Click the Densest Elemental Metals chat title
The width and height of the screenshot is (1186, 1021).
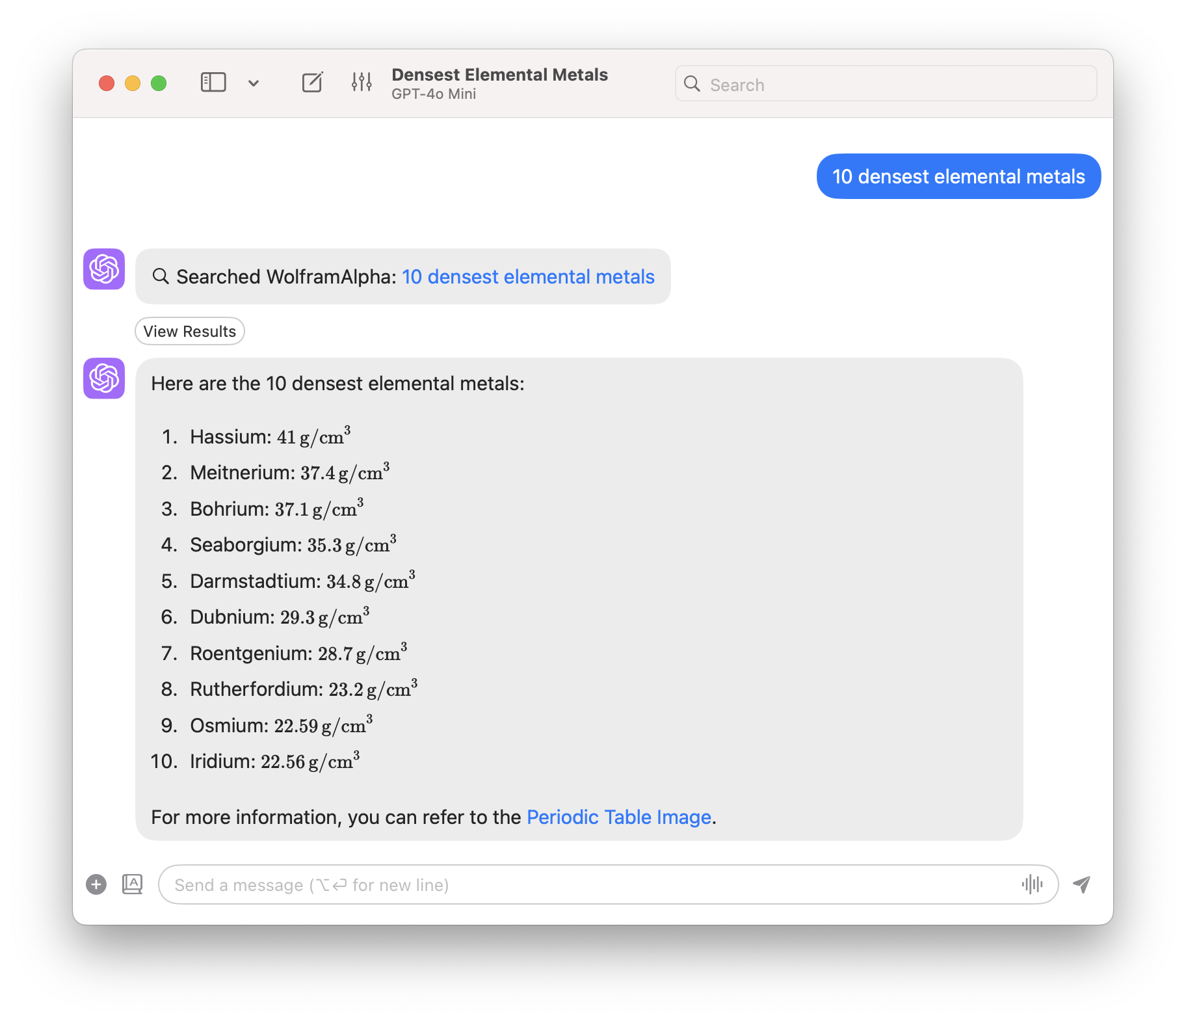(x=499, y=75)
